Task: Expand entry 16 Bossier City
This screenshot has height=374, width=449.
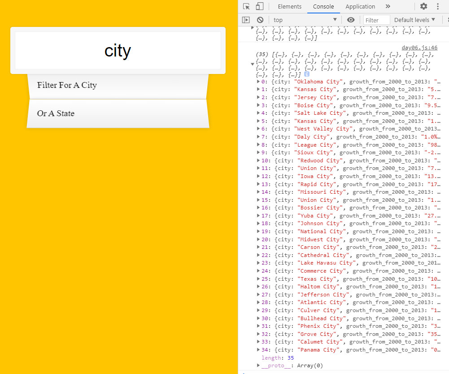Action: coord(258,208)
